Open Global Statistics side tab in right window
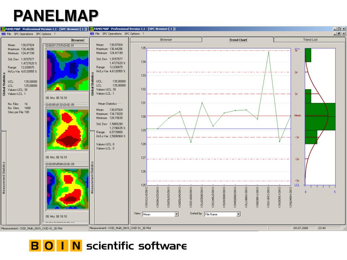The height and width of the screenshot is (260, 347). 93,84
